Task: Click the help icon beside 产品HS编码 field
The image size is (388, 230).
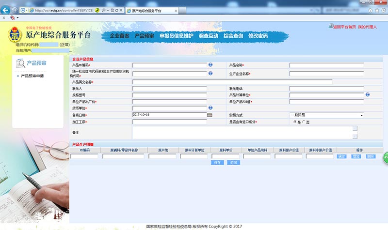Action: click(x=210, y=65)
